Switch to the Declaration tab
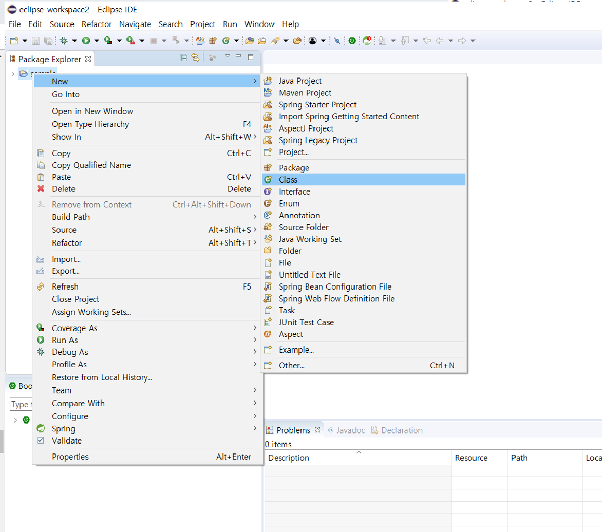The width and height of the screenshot is (602, 532). [397, 430]
